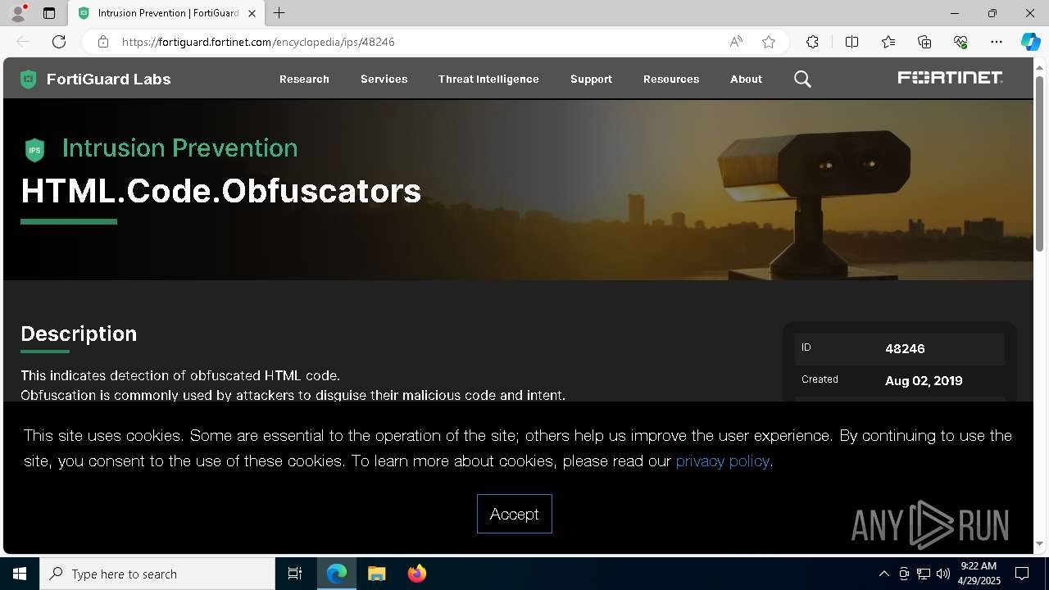Open the site search magnifier icon
The width and height of the screenshot is (1049, 590).
tap(802, 79)
